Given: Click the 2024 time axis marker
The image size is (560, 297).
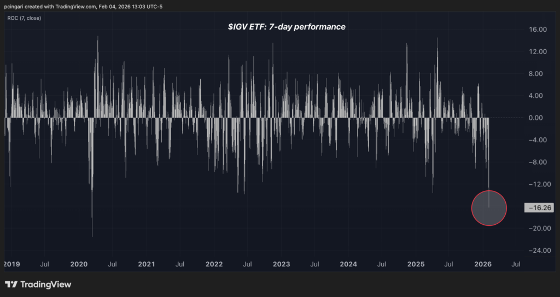Looking at the screenshot, I should tap(348, 264).
